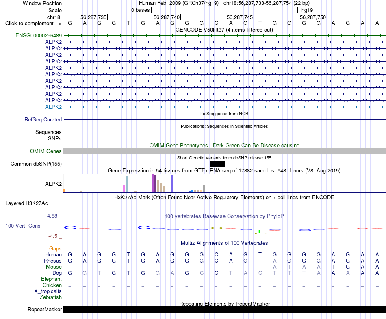Click the gray OMIM Genes bar
Viewport: 386px width, 319px height.
tap(224, 151)
